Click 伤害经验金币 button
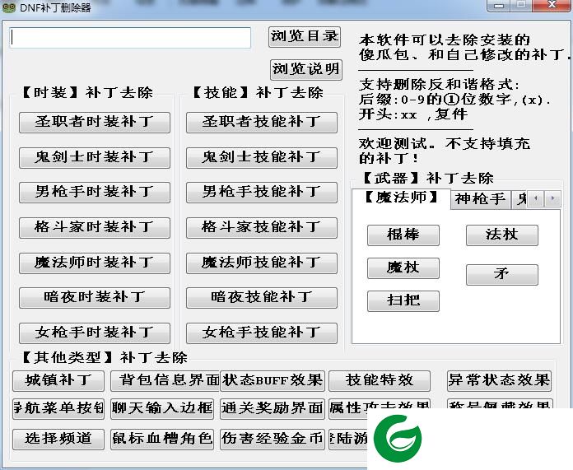The height and width of the screenshot is (470, 573). click(x=273, y=440)
